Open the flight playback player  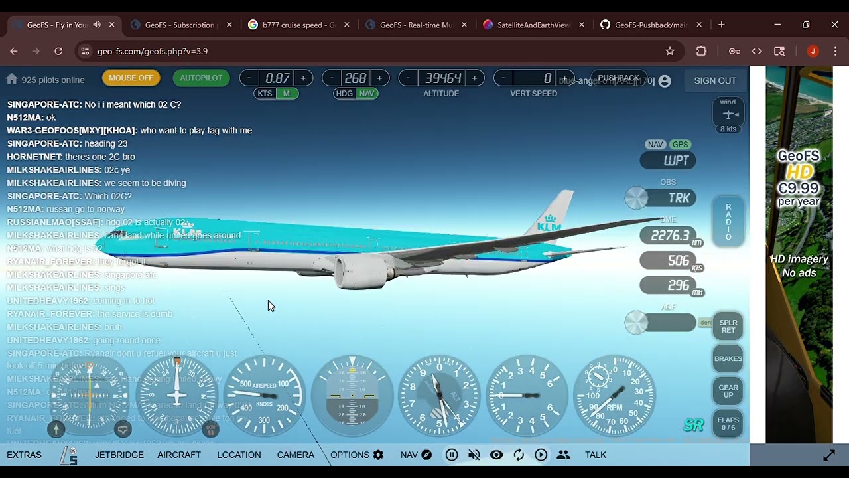pos(541,455)
